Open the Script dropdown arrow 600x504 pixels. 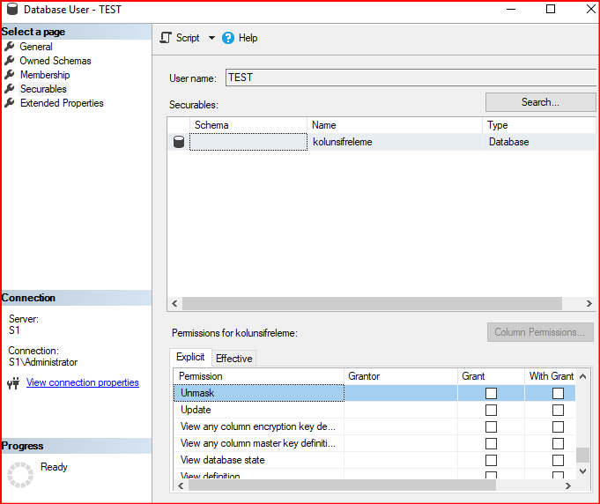tap(211, 38)
